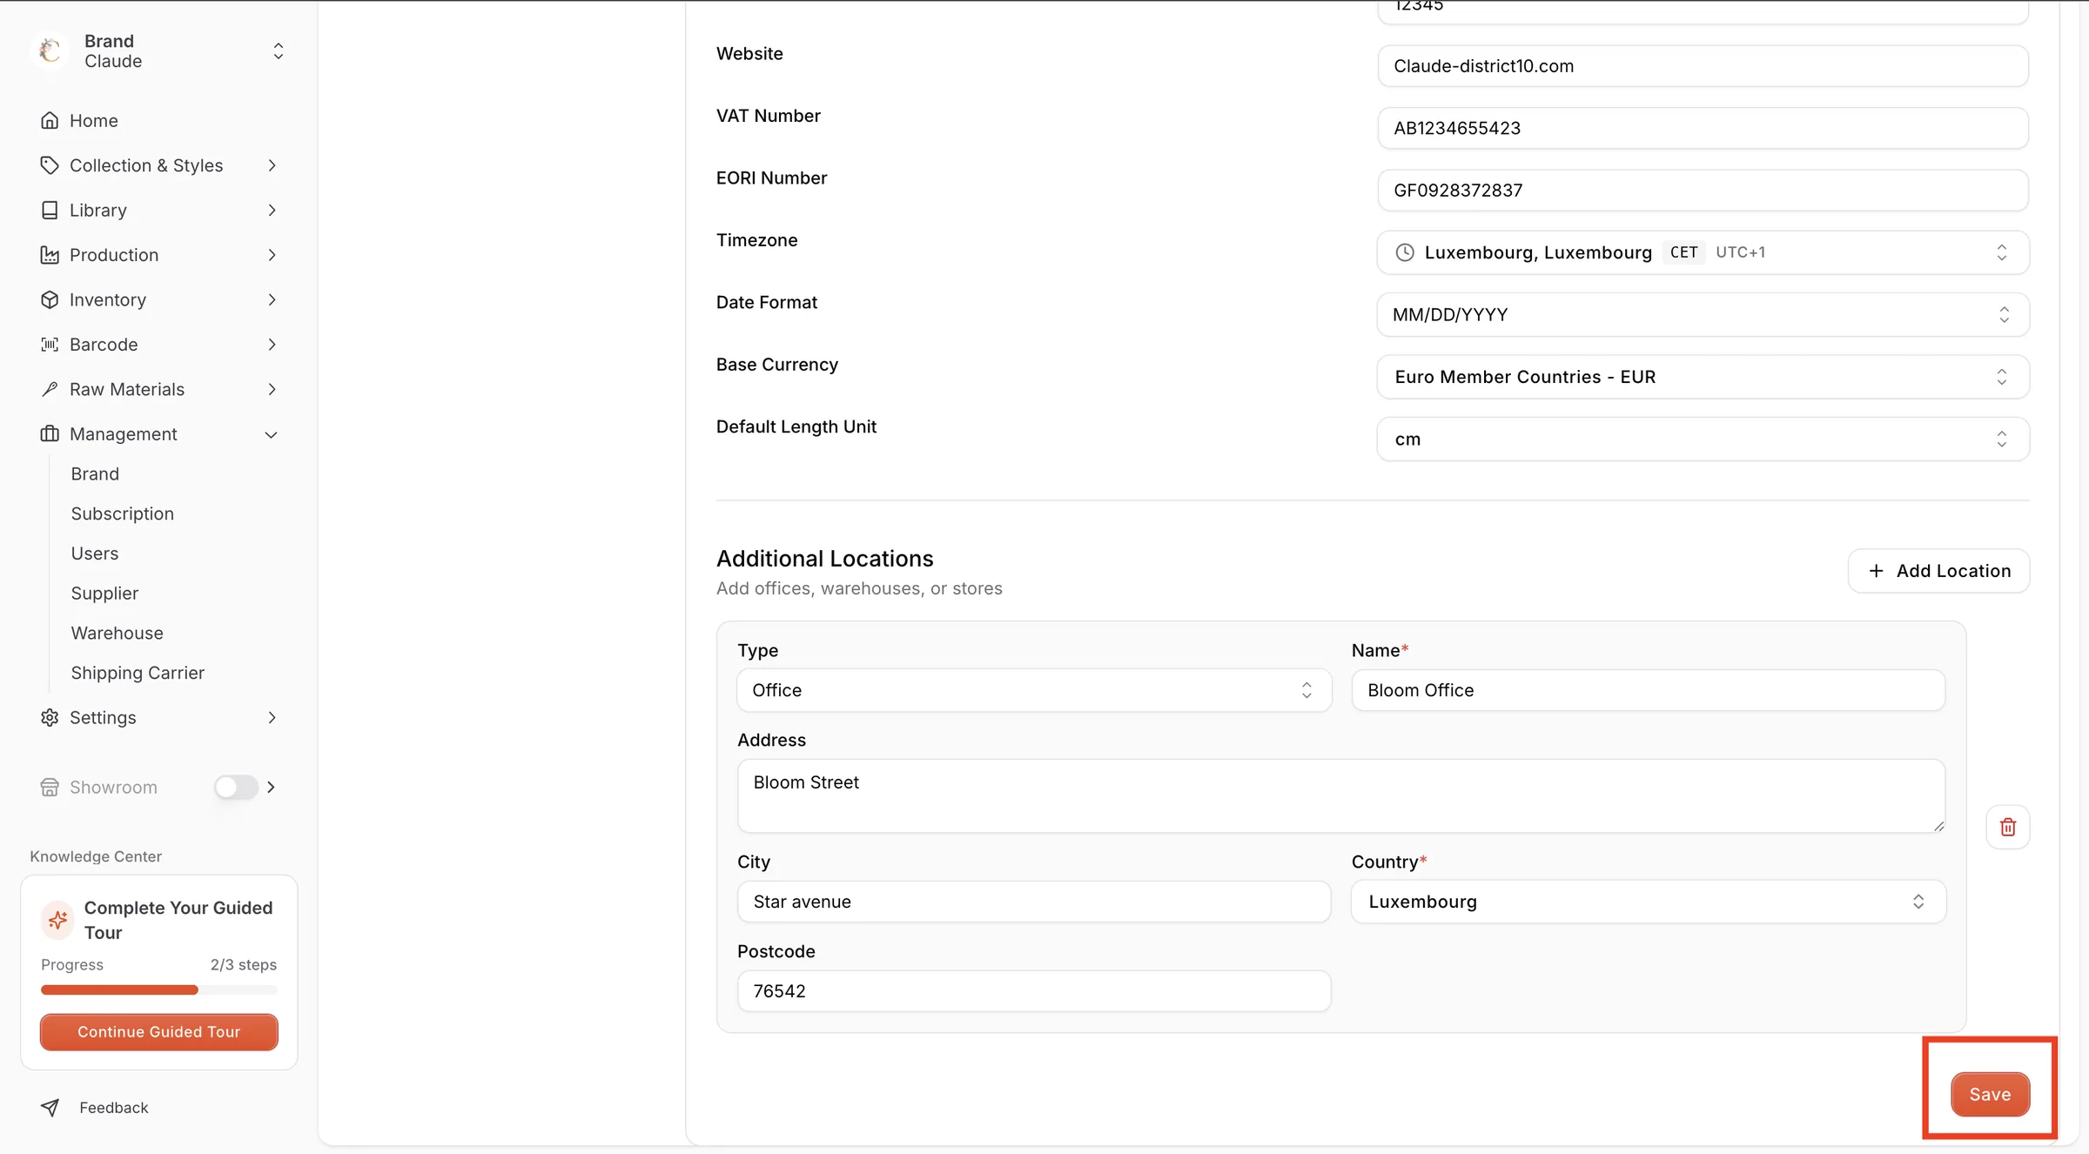Expand the Production menu chevron
Viewport: 2089px width, 1154px height.
point(272,255)
